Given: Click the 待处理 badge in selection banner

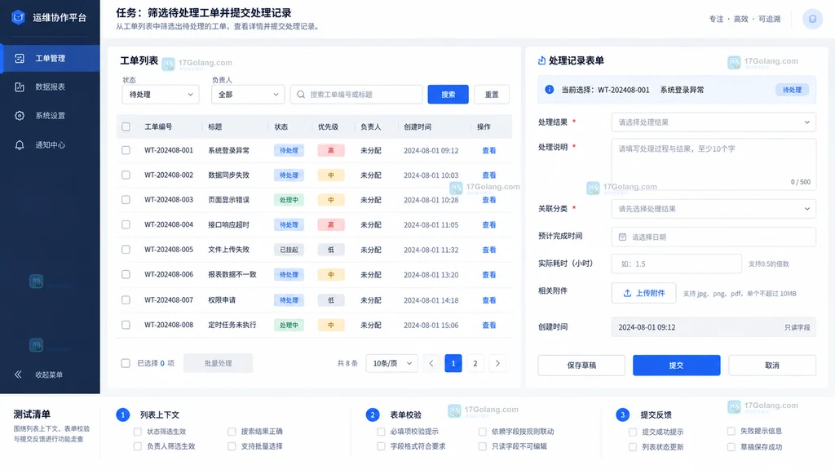Looking at the screenshot, I should click(792, 90).
